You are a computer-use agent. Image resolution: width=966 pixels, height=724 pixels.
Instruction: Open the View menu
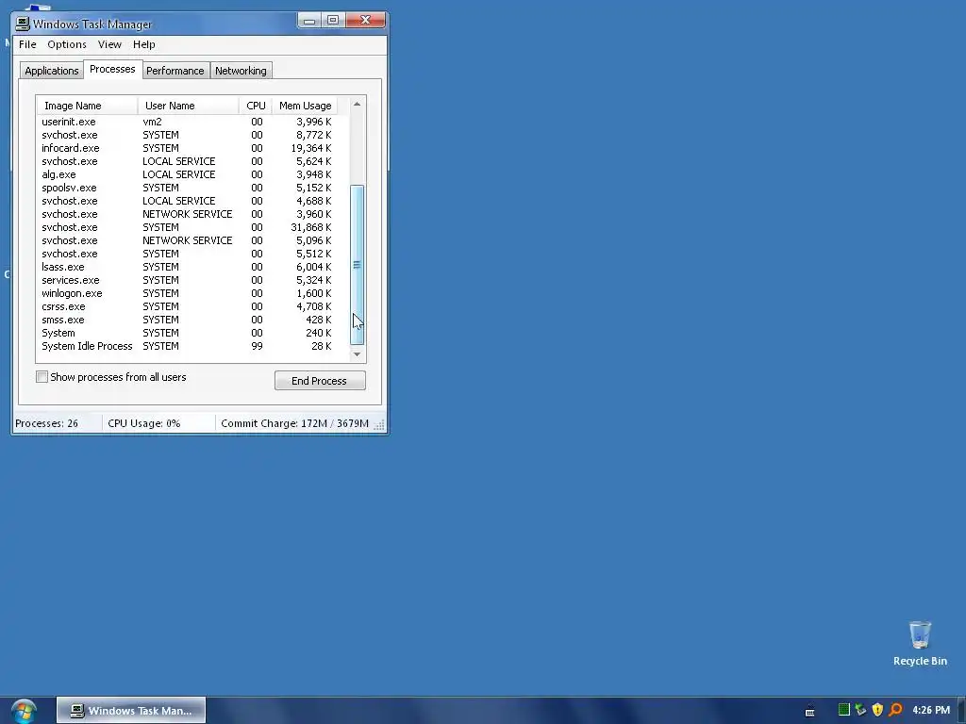(x=109, y=44)
